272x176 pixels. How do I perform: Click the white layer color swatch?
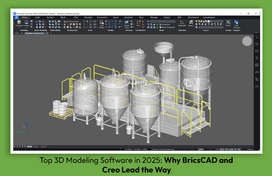point(209,21)
